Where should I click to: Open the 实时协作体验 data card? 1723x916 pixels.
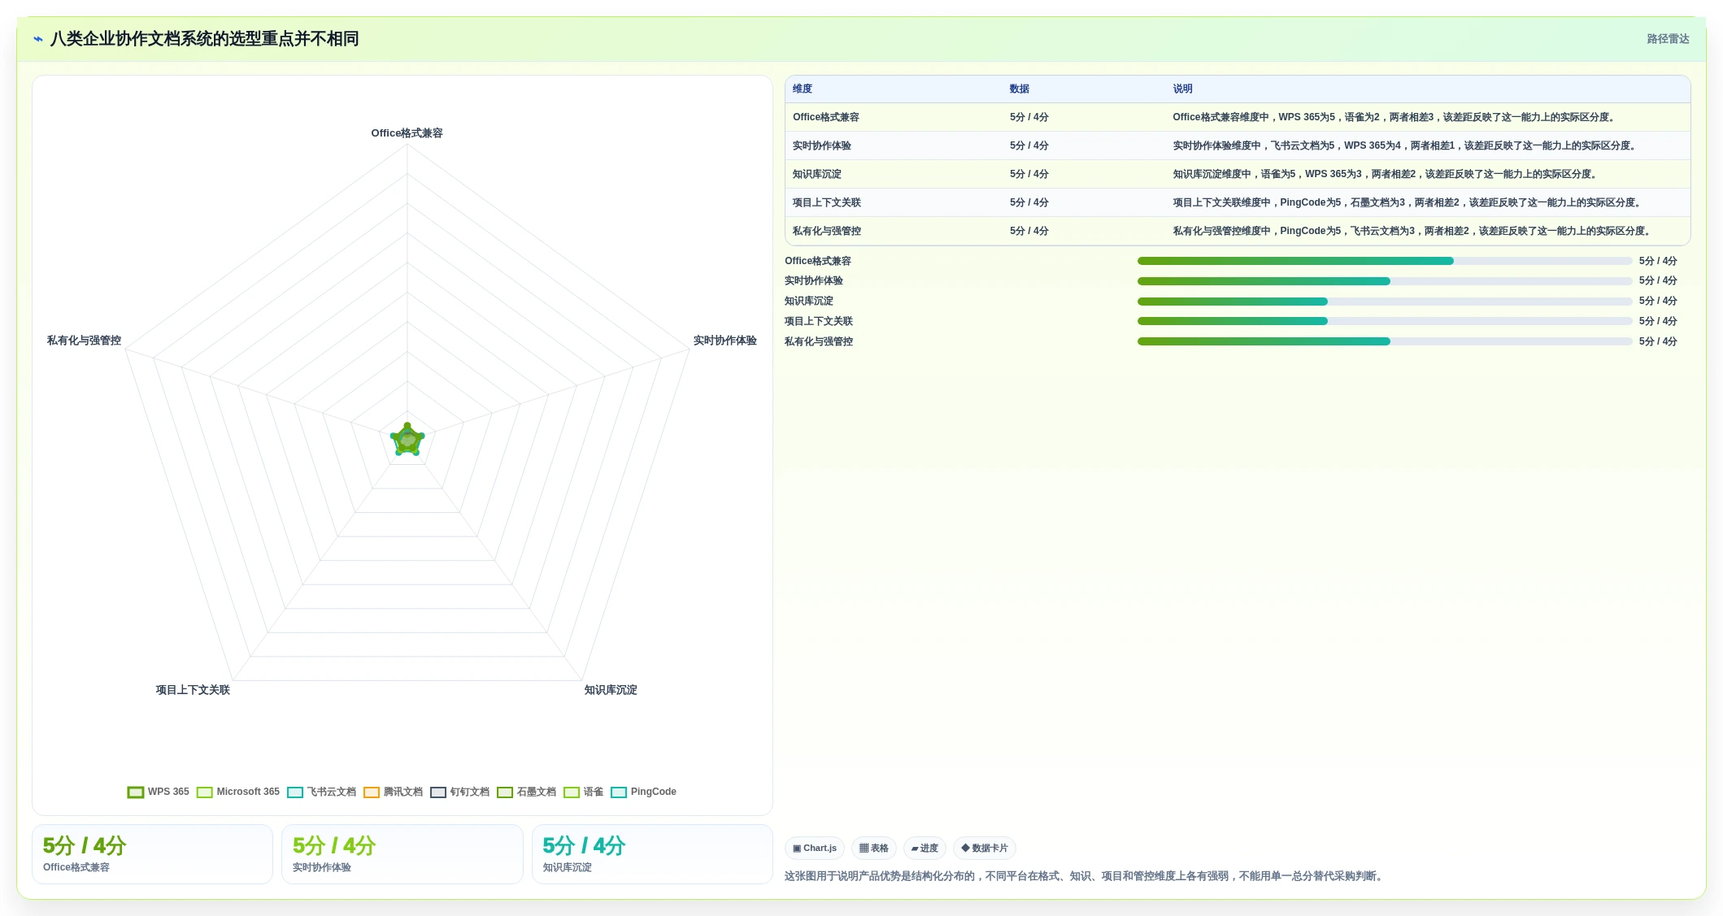coord(402,854)
